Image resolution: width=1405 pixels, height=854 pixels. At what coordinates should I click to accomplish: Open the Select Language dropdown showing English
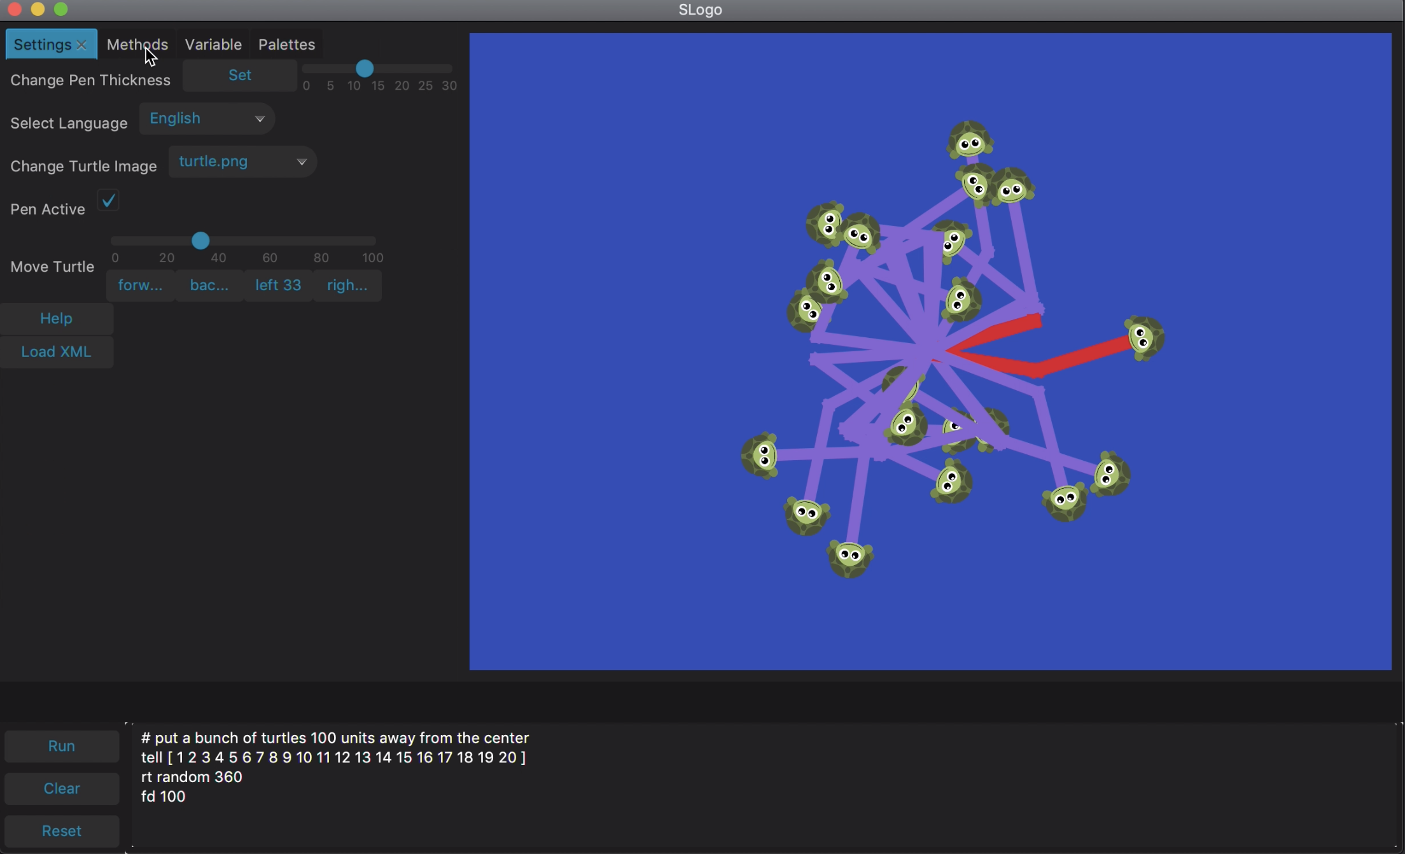pos(207,118)
